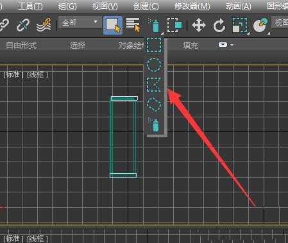Open the 修改器(M) menu
The image size is (288, 243).
[192, 6]
